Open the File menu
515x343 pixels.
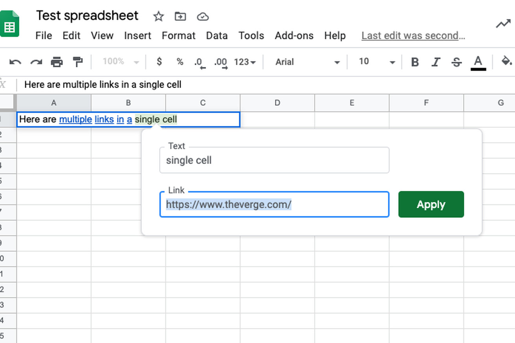[44, 36]
